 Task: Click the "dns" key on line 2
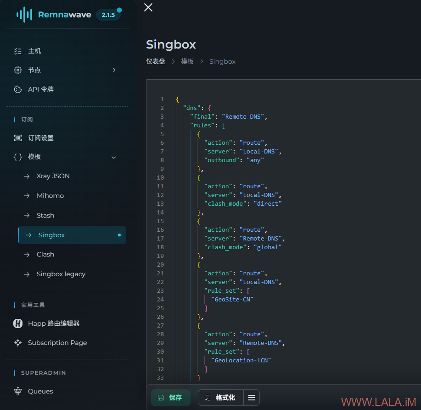tap(192, 108)
